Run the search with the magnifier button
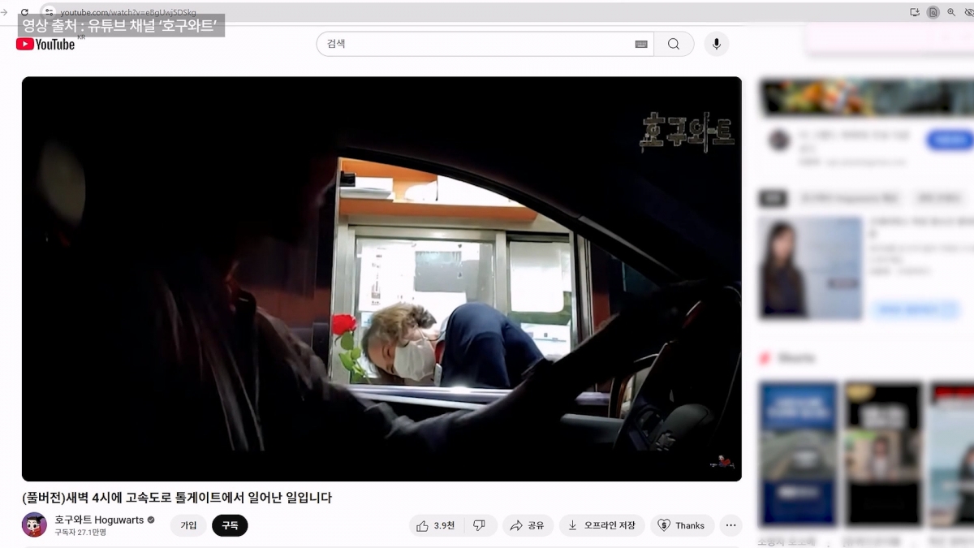This screenshot has width=974, height=548. pyautogui.click(x=674, y=44)
